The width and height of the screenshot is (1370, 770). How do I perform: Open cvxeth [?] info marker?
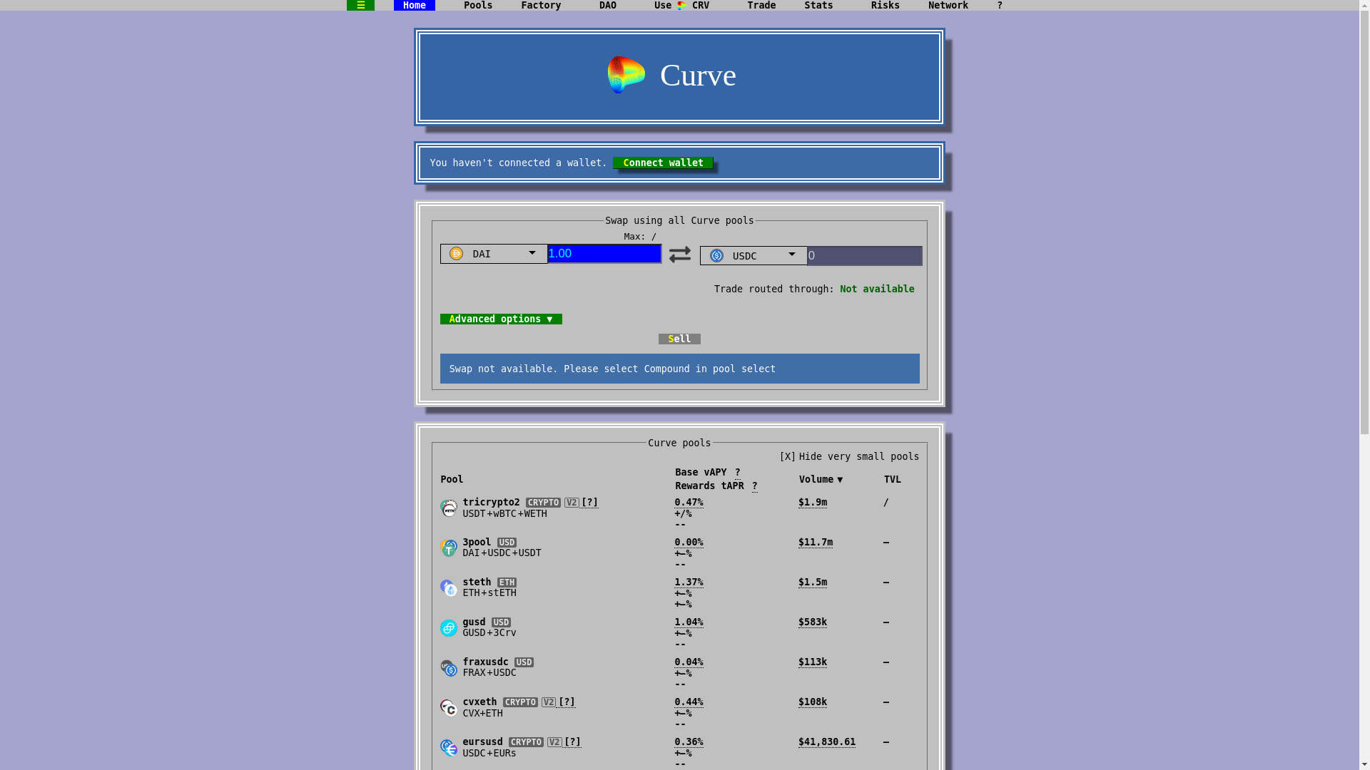click(567, 702)
